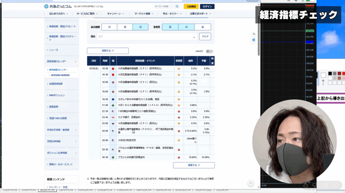Click the scroll-to-top arrow circle icon
Screen dimensions: 345x193
[250, 183]
